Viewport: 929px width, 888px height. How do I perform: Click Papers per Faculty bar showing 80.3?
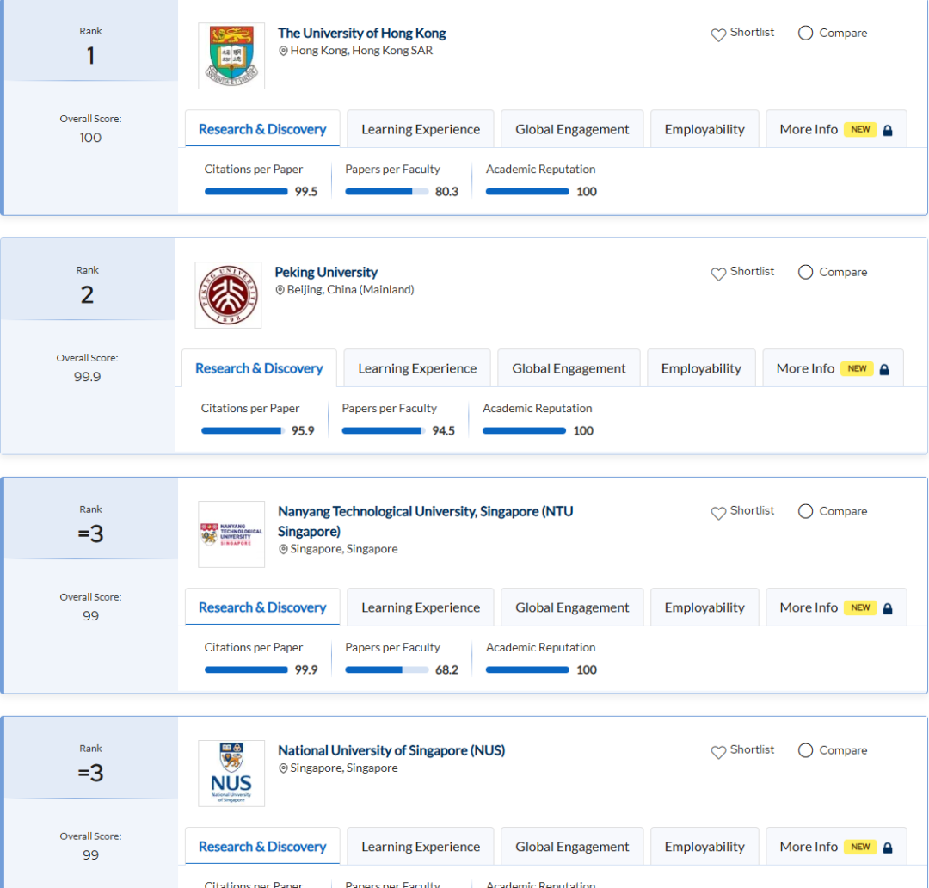pyautogui.click(x=386, y=192)
